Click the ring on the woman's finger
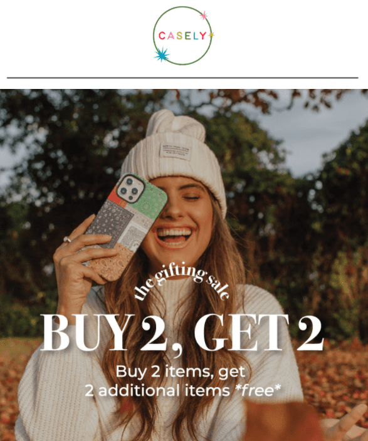 pos(67,239)
